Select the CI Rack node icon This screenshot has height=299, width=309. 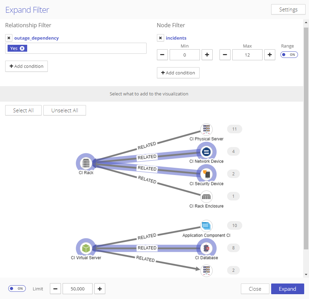86,163
